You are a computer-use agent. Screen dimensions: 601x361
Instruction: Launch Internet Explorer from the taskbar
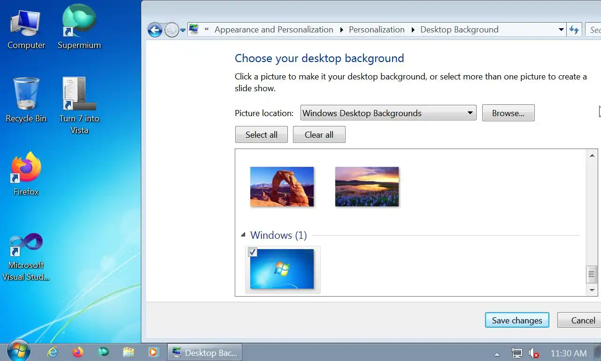(x=53, y=352)
